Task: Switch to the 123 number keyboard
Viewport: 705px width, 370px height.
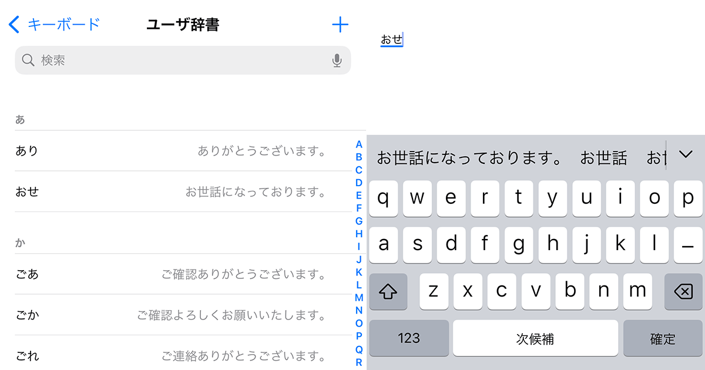Action: tap(409, 338)
